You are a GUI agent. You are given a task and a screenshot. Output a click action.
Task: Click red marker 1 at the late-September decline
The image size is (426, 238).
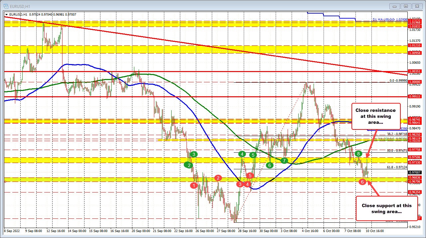click(194, 186)
